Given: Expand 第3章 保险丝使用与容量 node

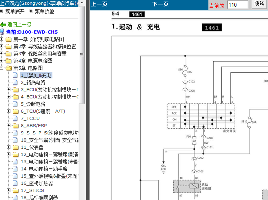Looking at the screenshot, I should pyautogui.click(x=1, y=53).
